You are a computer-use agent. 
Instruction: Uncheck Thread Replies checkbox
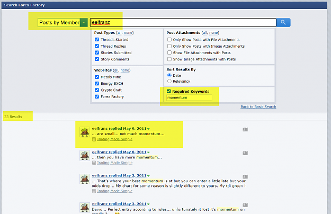[97, 46]
